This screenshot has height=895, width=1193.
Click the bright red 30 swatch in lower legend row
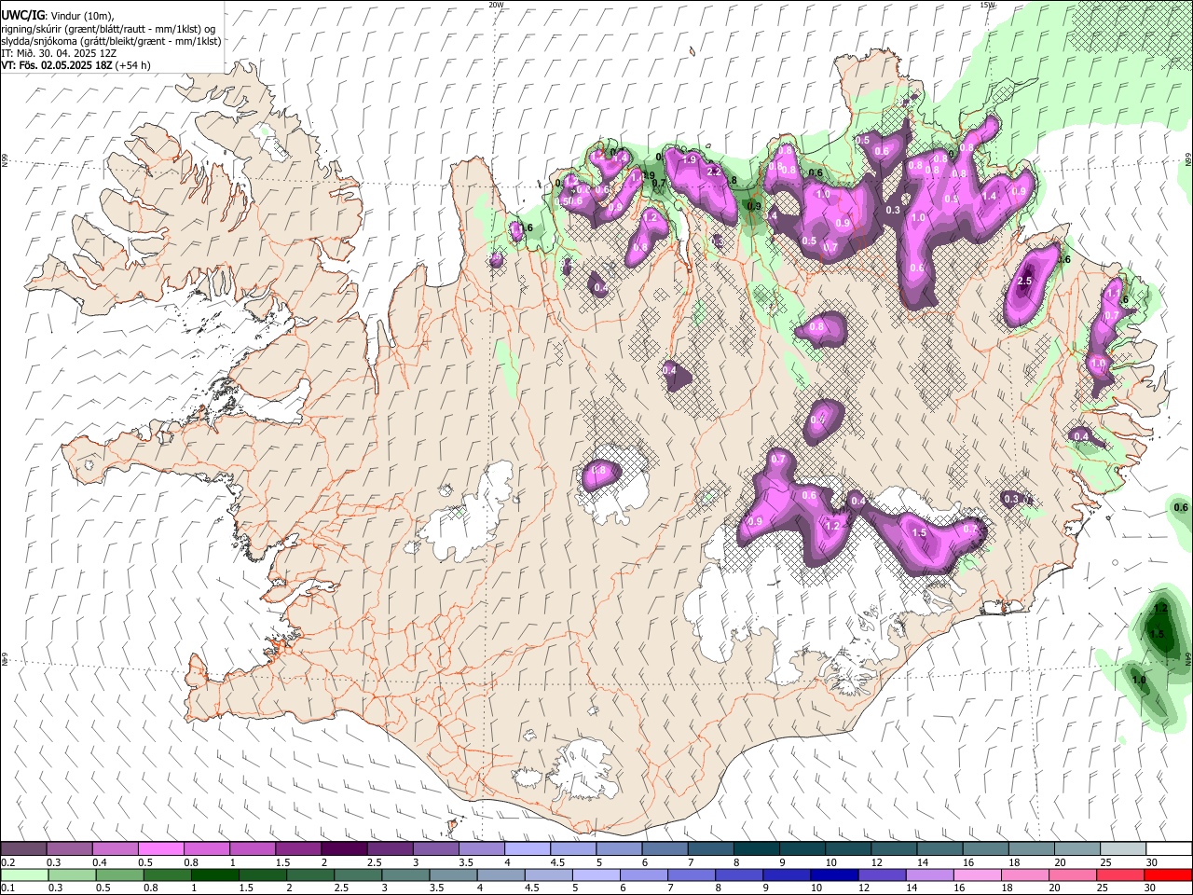[x=1167, y=874]
